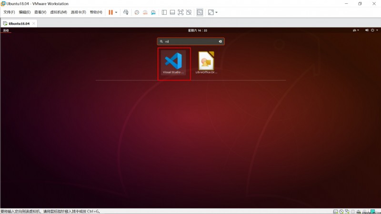The width and height of the screenshot is (381, 214).
Task: Minimize the VMware Workstation window
Action: tap(346, 4)
